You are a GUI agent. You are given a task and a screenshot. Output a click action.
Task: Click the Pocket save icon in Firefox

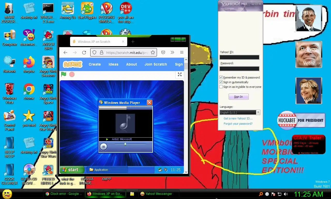click(163, 53)
